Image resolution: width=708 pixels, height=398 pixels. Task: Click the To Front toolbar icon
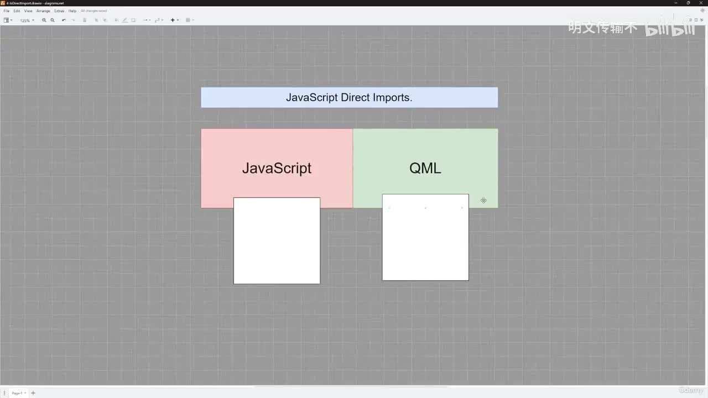coord(96,20)
